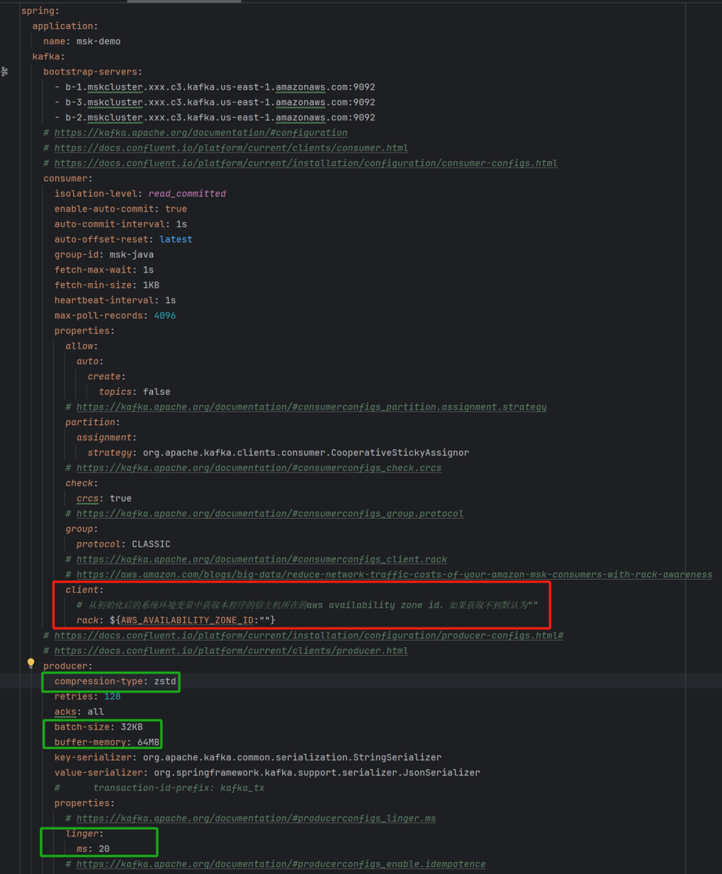Click the commented transaction-id-prefix line

[159, 788]
